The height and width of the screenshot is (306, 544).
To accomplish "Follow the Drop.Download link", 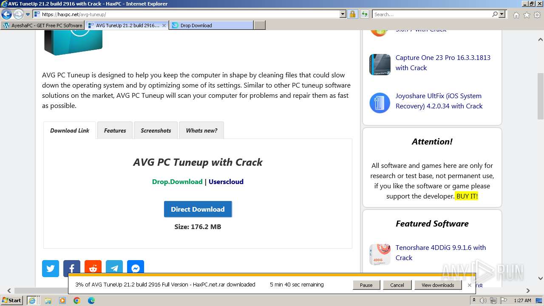I will point(177,181).
